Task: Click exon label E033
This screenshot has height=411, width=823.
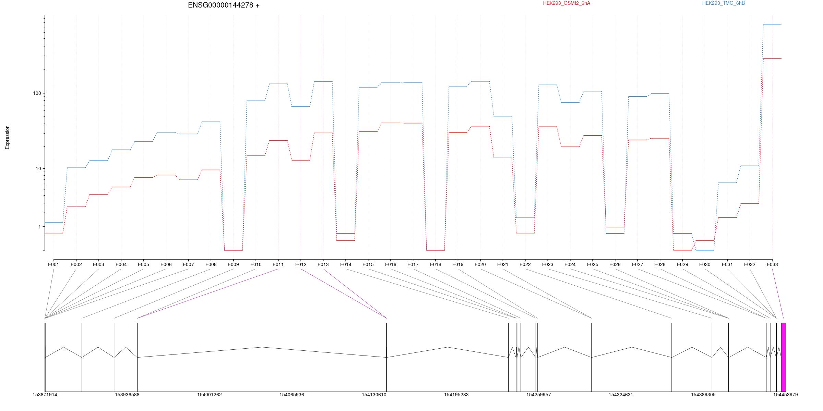Action: coord(772,264)
